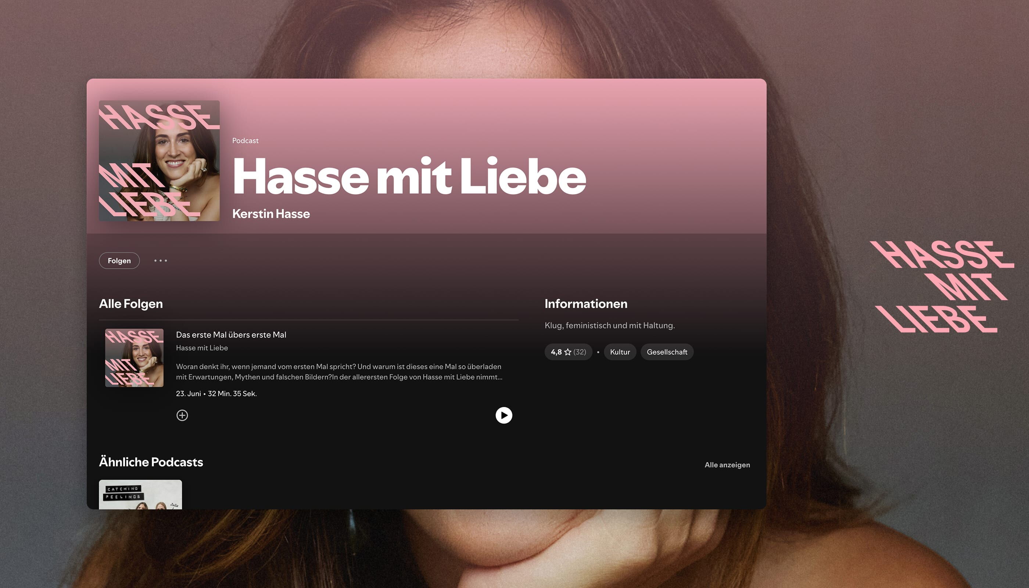Click the description Klug, feministisch und mit Haltung
This screenshot has width=1029, height=588.
tap(609, 326)
